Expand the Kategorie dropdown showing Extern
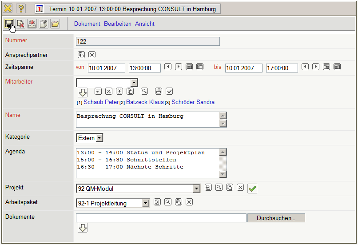Image resolution: width=358 pixels, height=245 pixels. point(99,138)
